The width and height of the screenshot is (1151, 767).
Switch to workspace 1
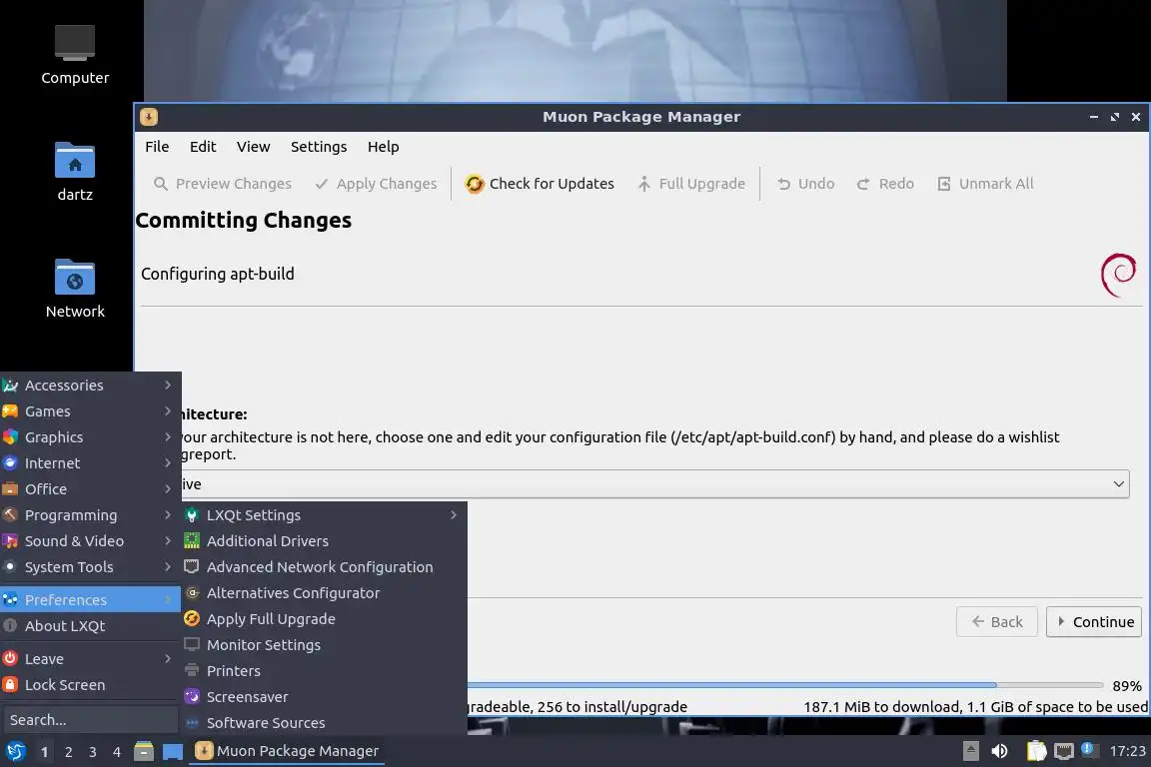tap(45, 752)
